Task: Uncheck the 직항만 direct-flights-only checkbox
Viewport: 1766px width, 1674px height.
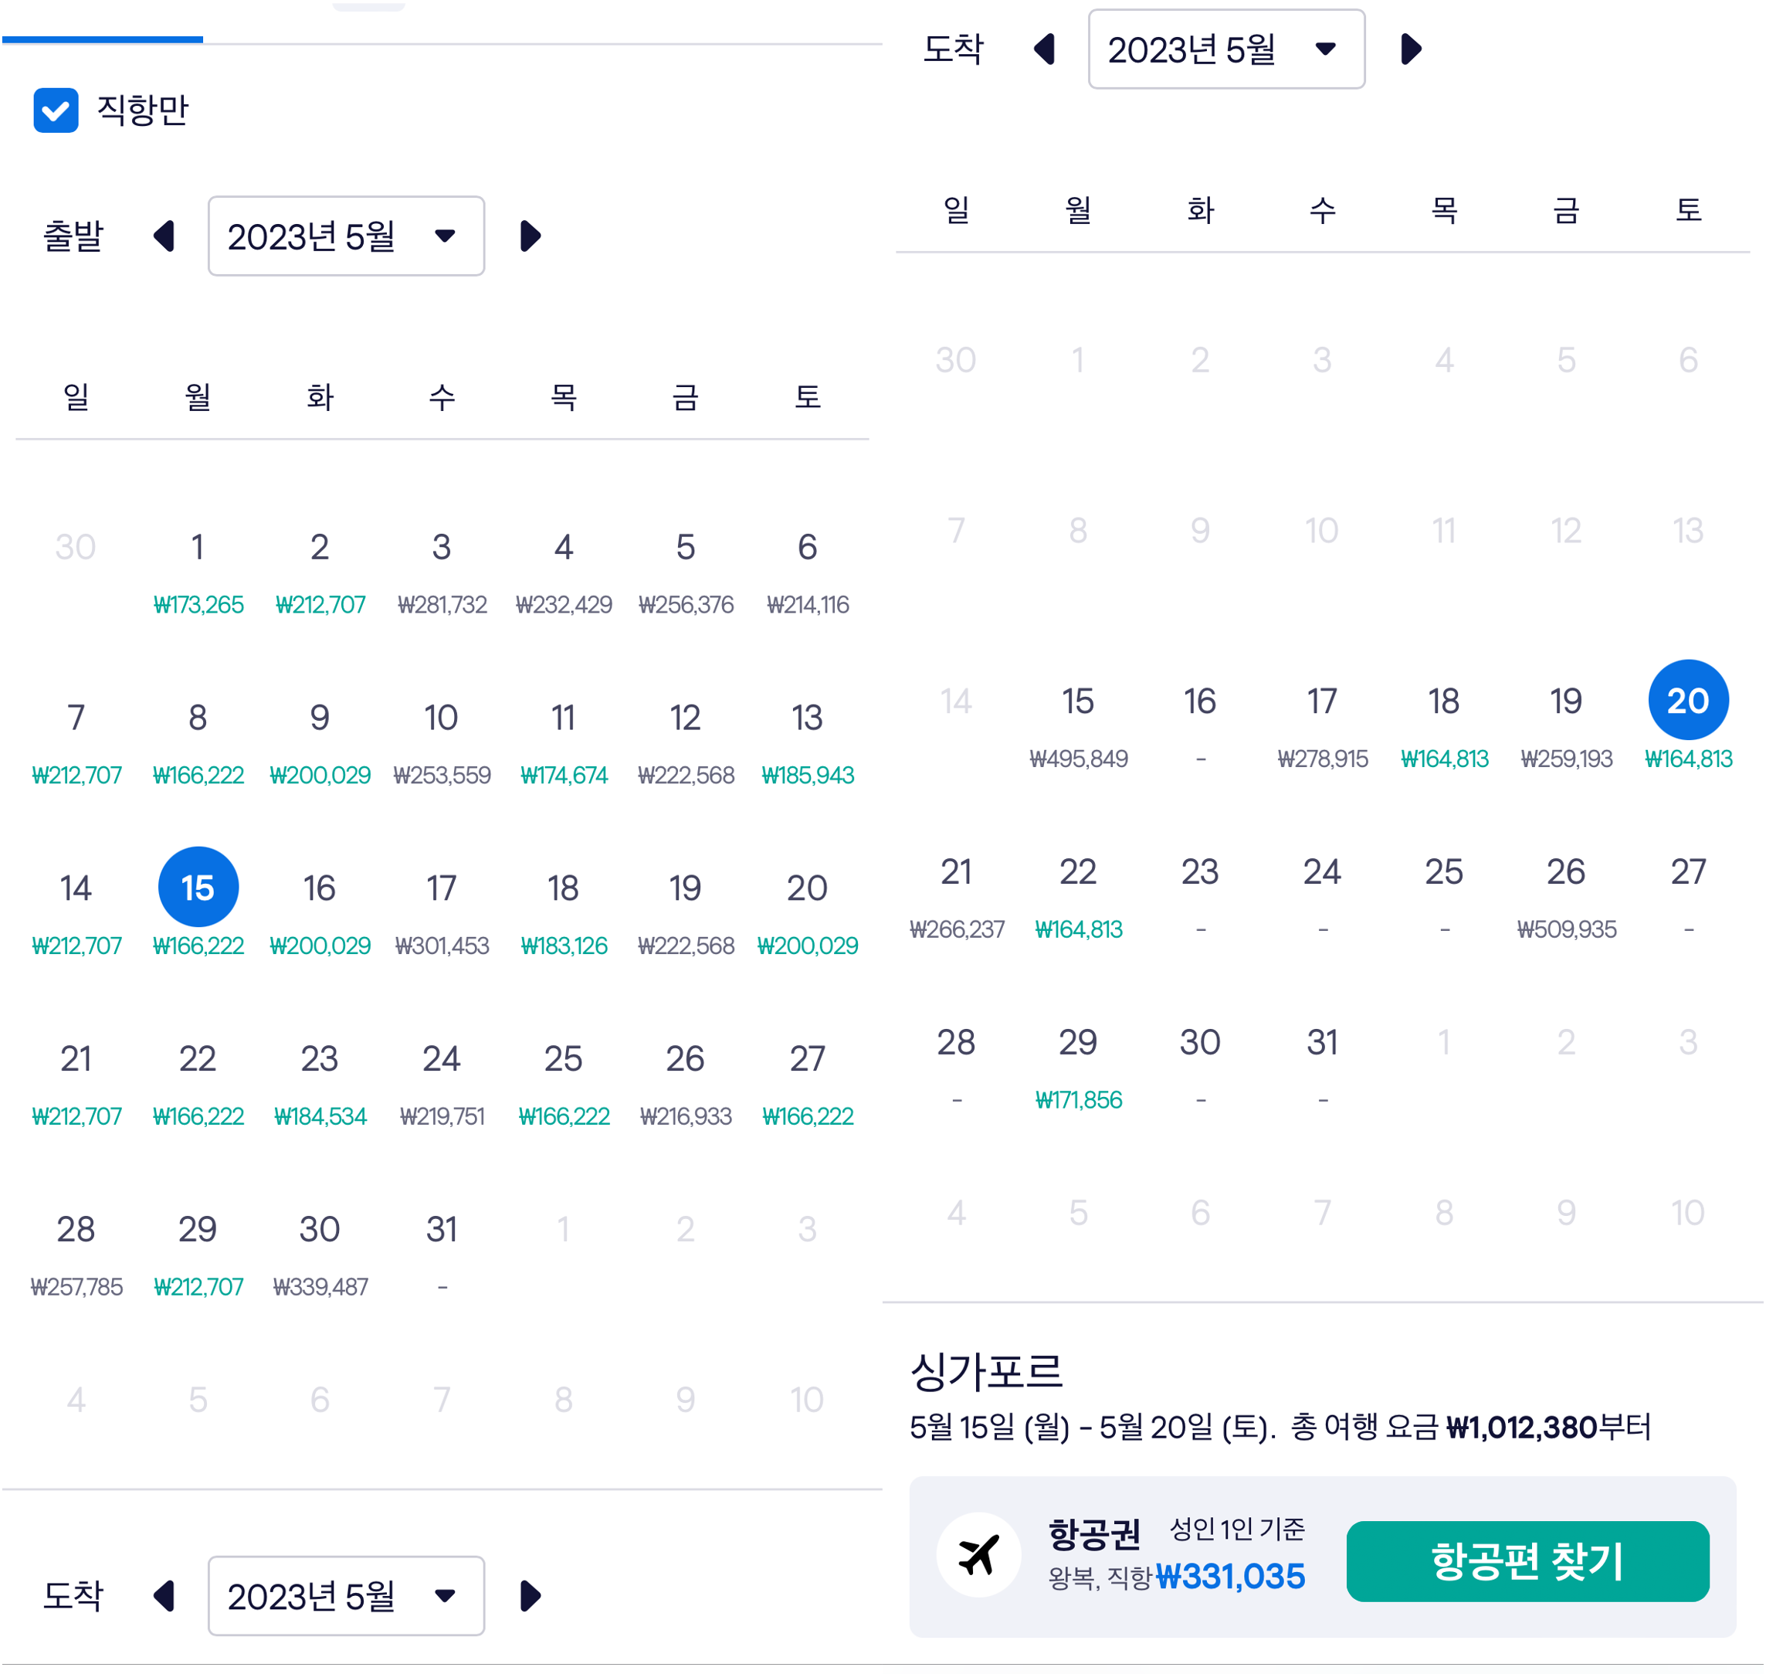Action: pos(57,110)
